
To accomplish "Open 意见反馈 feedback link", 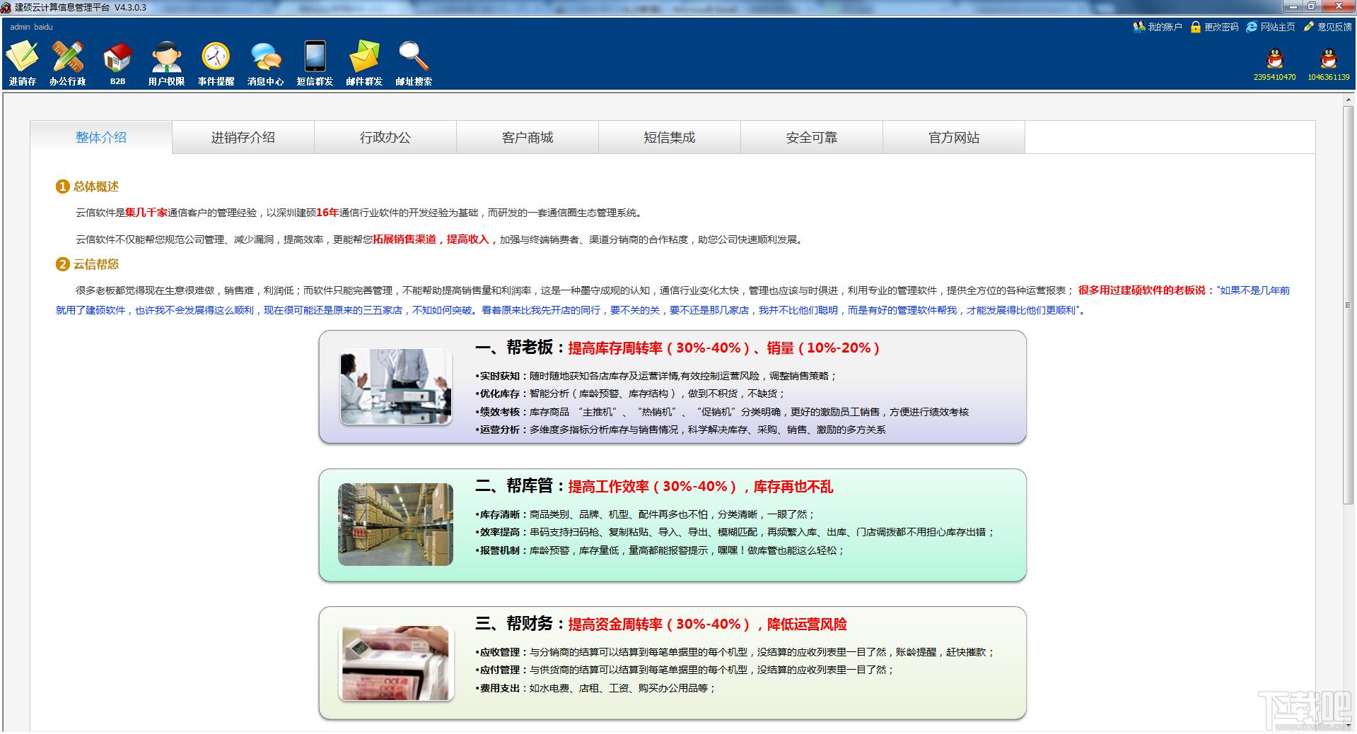I will (x=1327, y=27).
